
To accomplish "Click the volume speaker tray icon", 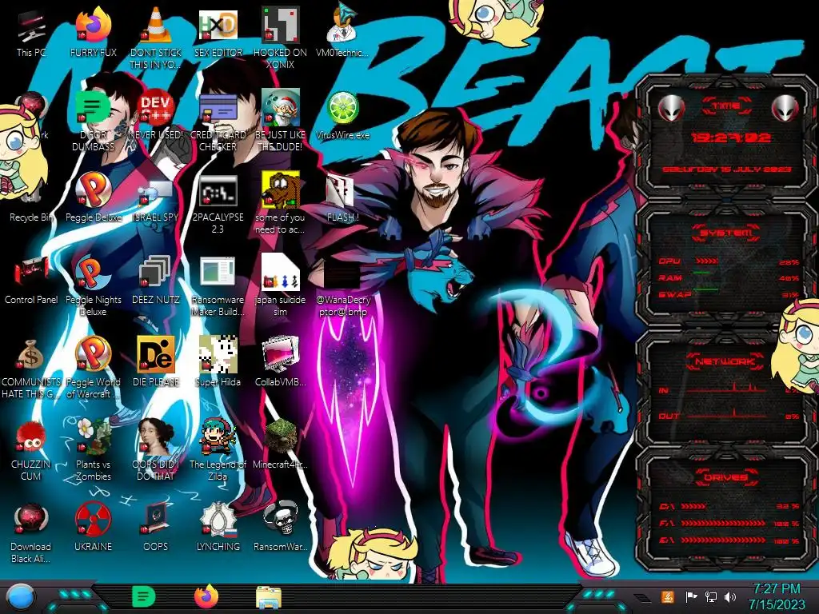I will point(730,596).
